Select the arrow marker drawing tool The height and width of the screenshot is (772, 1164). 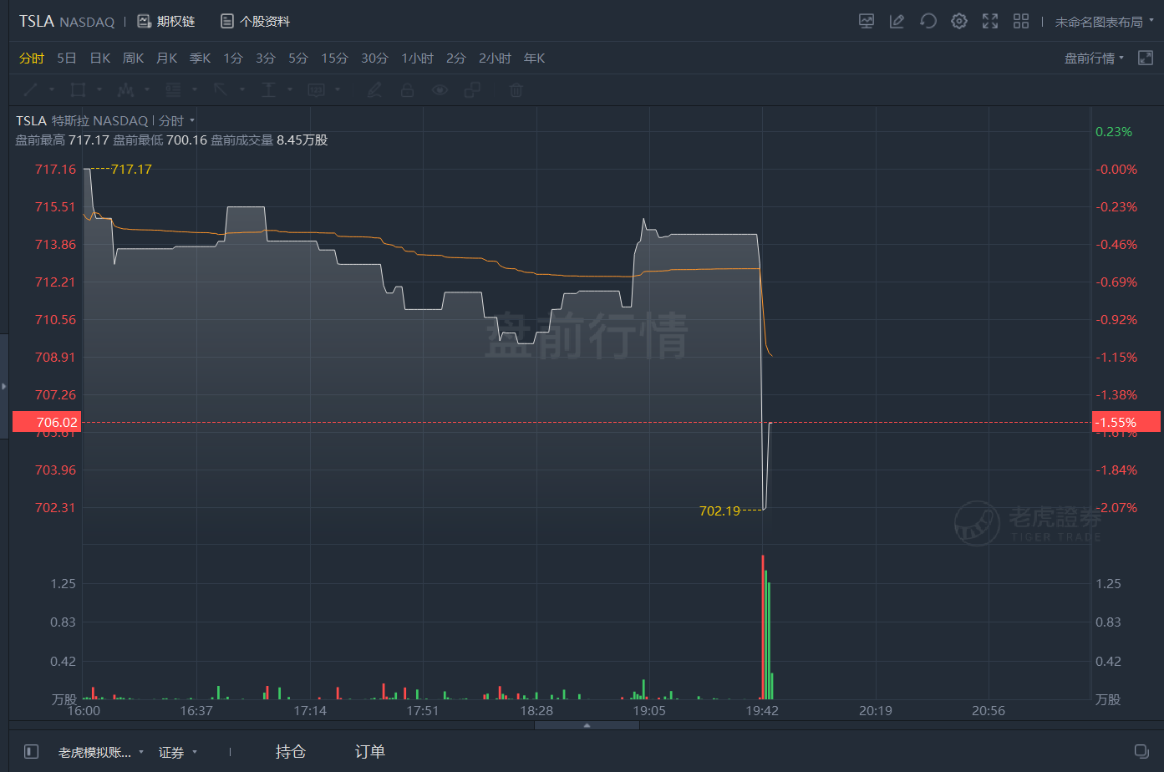[x=221, y=89]
